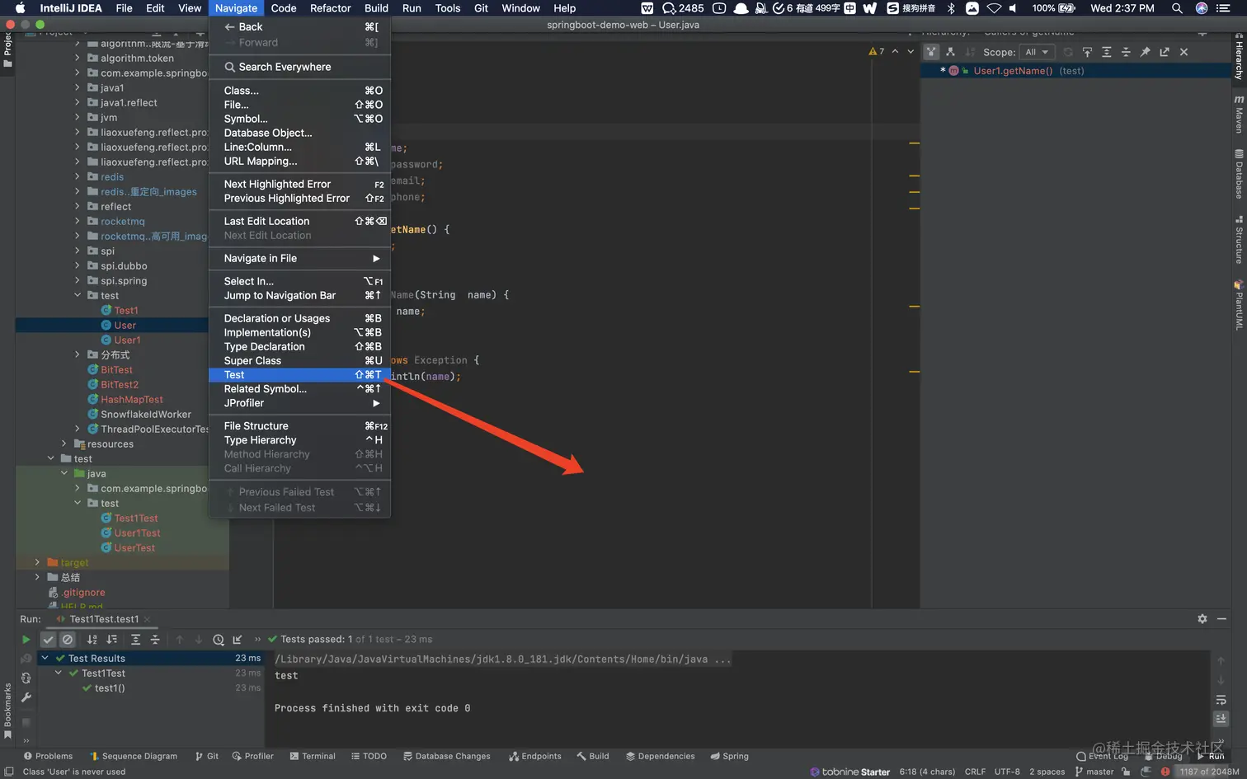Open CRLF line separator selector
Viewport: 1247px width, 779px height.
tap(975, 772)
